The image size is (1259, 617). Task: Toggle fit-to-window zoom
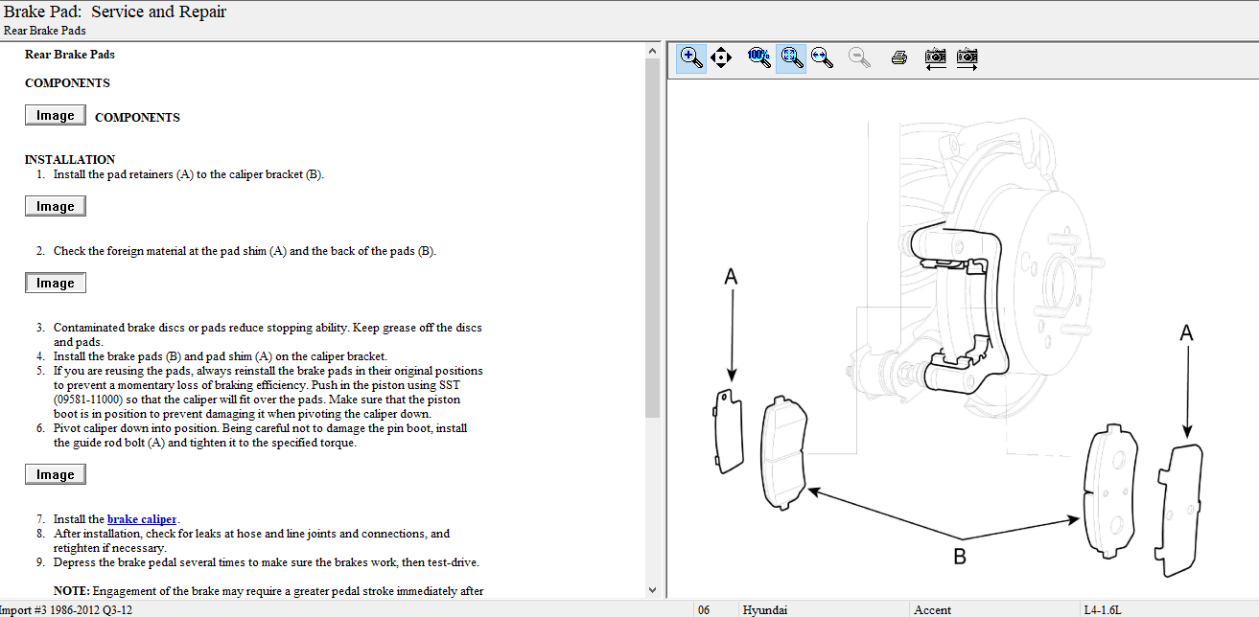(790, 57)
